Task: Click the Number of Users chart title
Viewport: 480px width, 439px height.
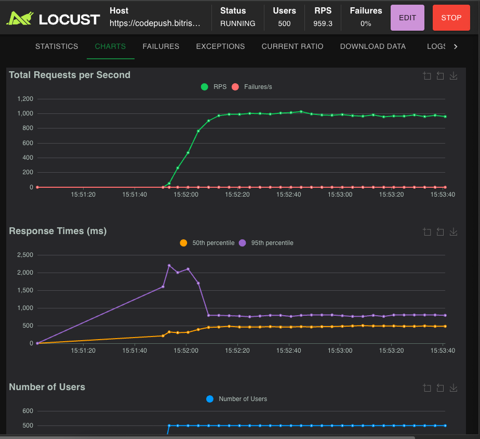Action: click(47, 387)
